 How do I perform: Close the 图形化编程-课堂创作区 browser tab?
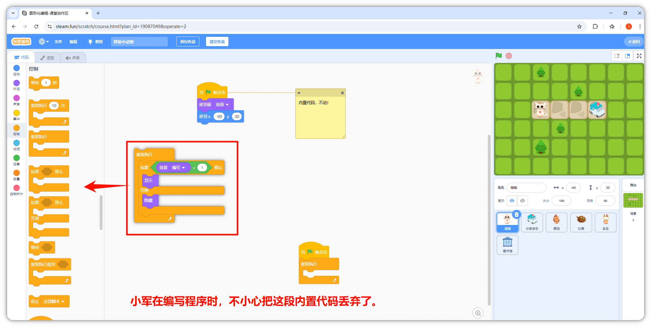(87, 13)
